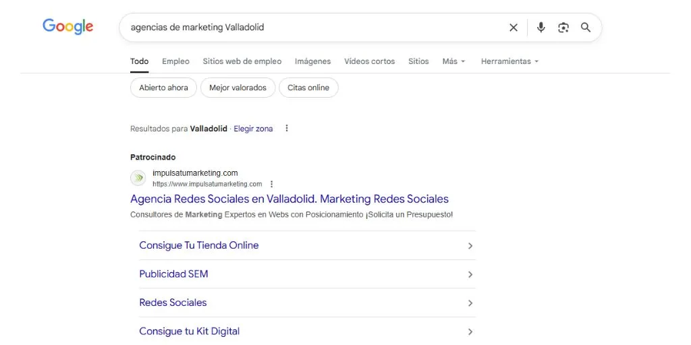Click the magnifying glass search icon

585,28
